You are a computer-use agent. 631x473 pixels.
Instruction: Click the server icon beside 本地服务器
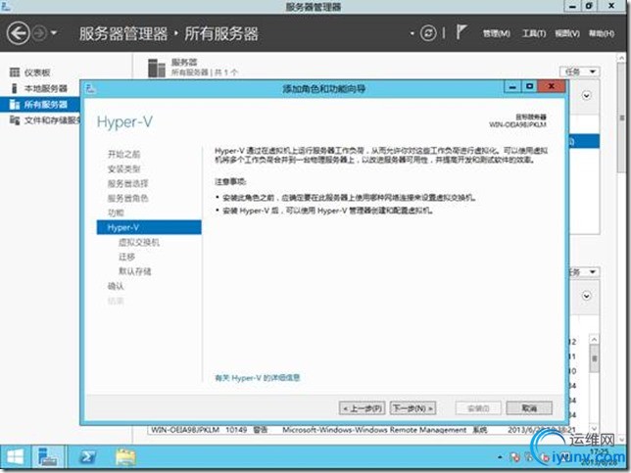15,88
